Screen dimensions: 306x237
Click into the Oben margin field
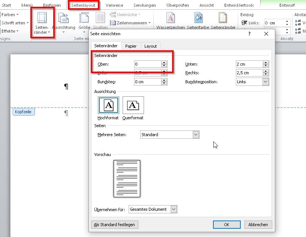coord(148,64)
